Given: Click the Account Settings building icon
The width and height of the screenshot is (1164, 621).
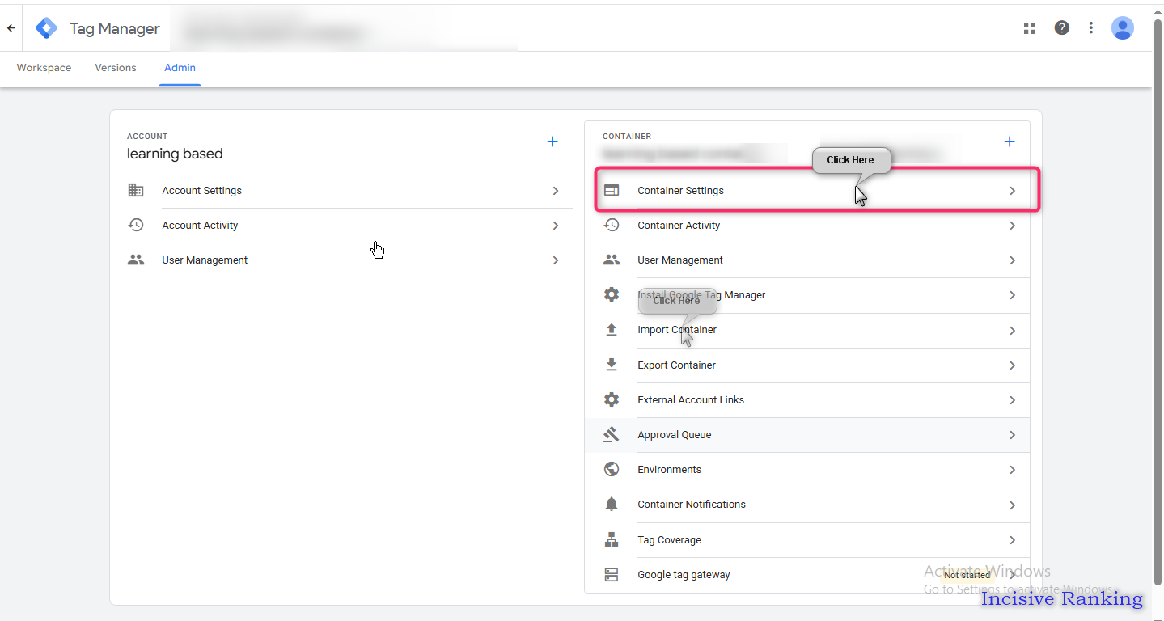Looking at the screenshot, I should coord(136,191).
